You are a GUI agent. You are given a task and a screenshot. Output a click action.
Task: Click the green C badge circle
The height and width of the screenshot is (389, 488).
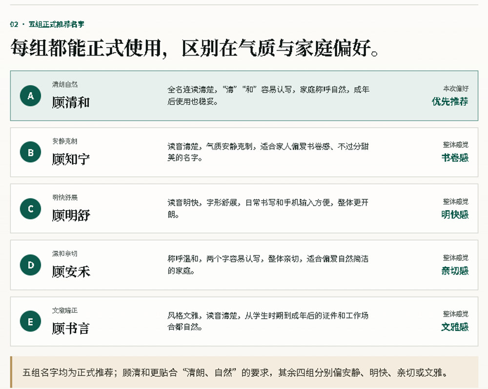[x=30, y=209]
